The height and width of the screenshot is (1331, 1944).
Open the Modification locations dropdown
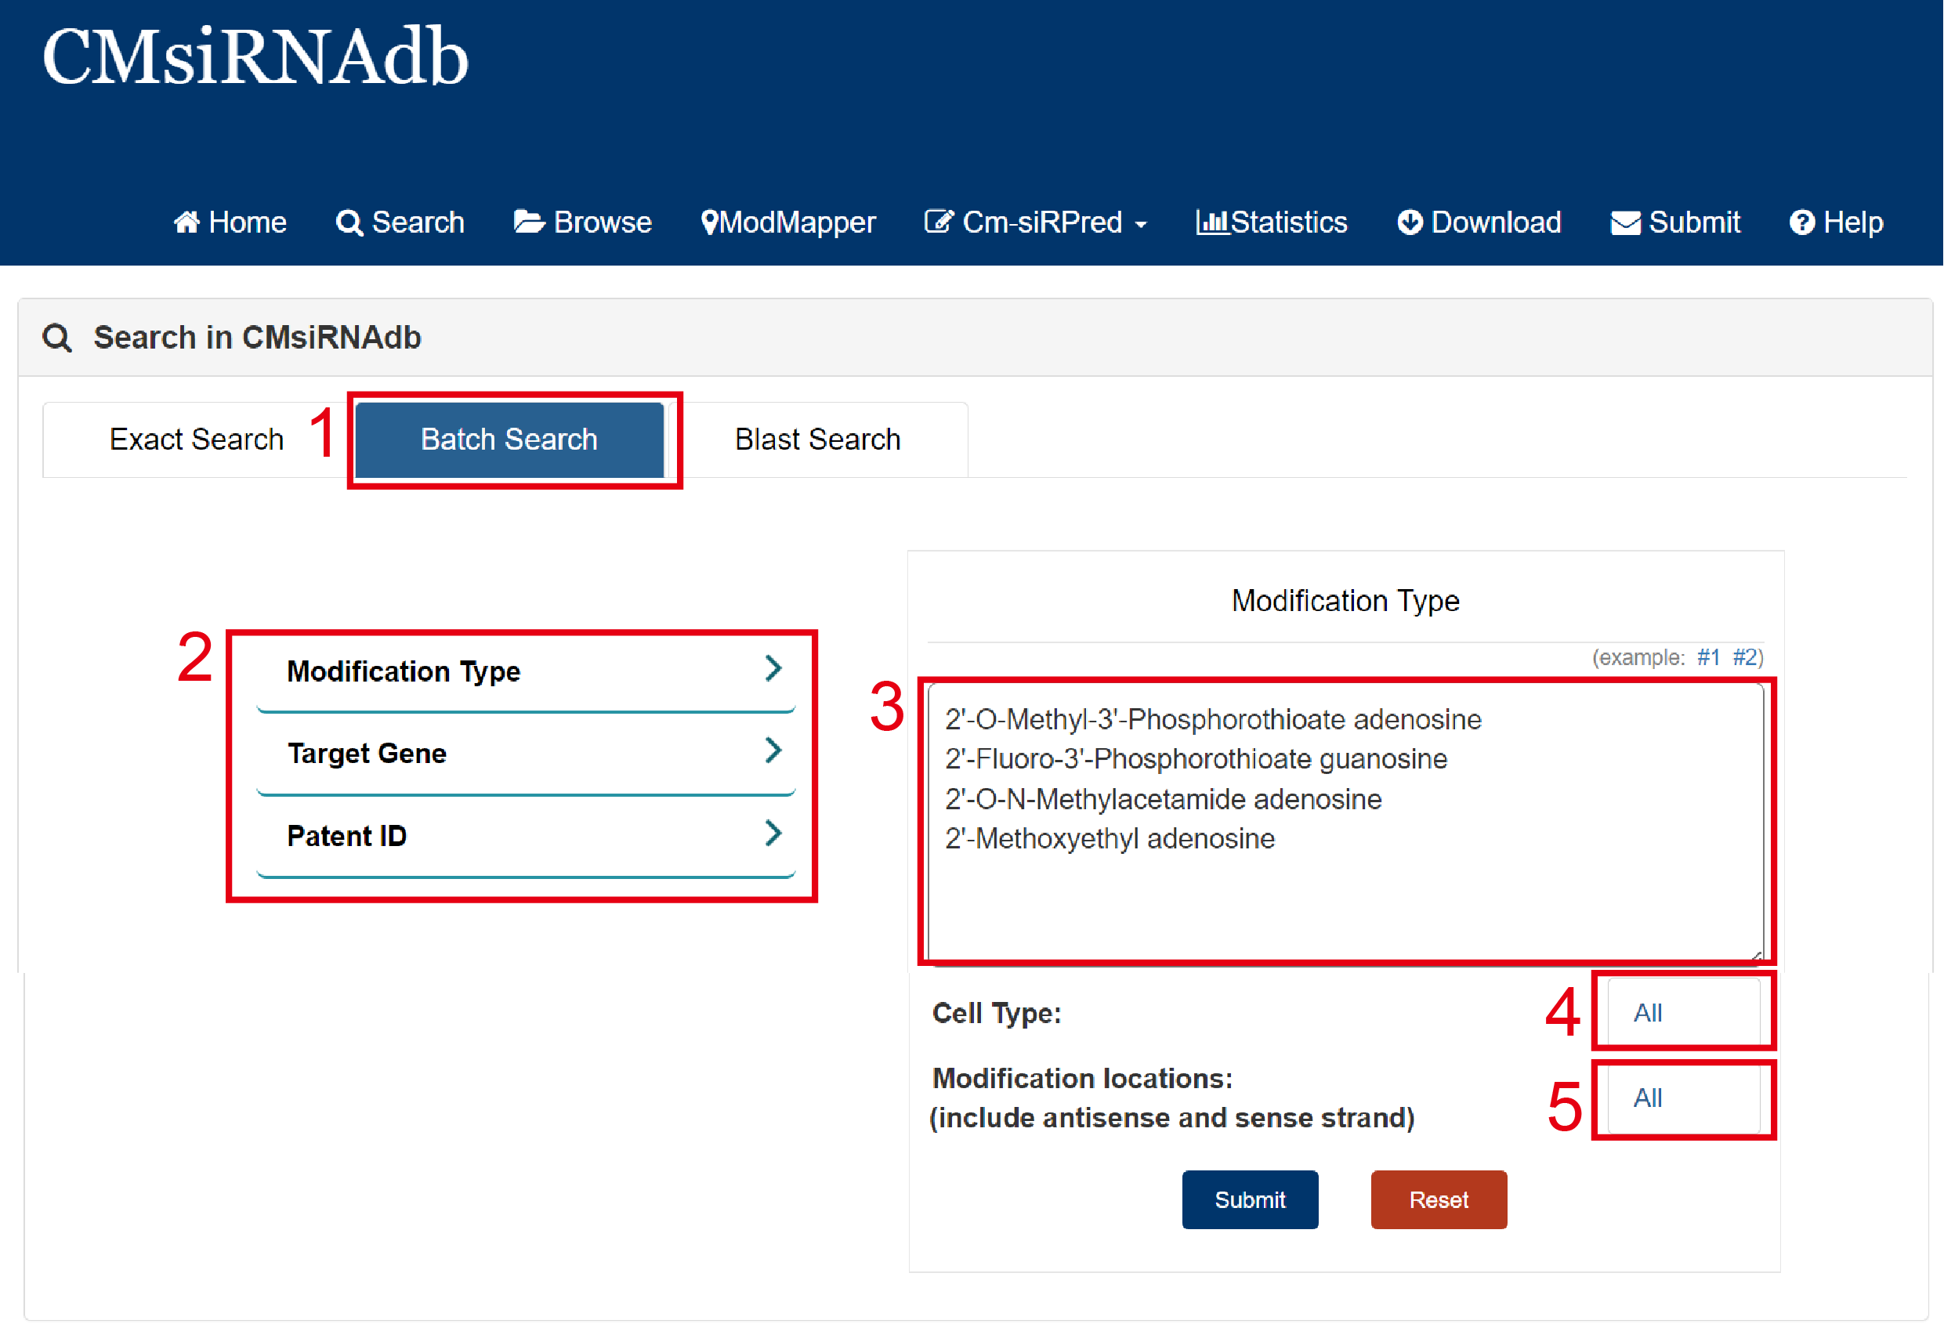point(1682,1098)
